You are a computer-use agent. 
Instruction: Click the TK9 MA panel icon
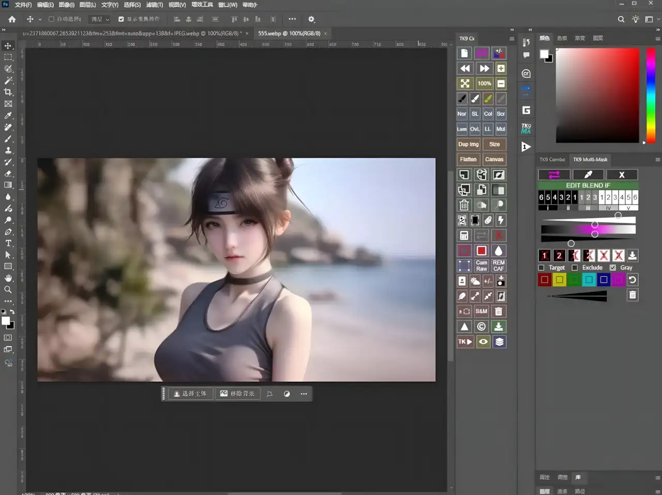[x=526, y=128]
